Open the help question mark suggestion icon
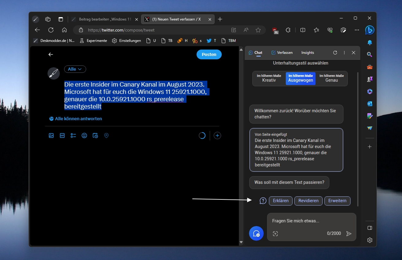The height and width of the screenshot is (260, 402). point(263,201)
